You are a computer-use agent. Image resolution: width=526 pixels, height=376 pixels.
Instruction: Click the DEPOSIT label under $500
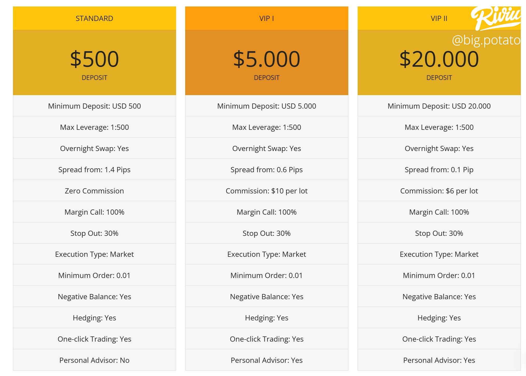[94, 78]
